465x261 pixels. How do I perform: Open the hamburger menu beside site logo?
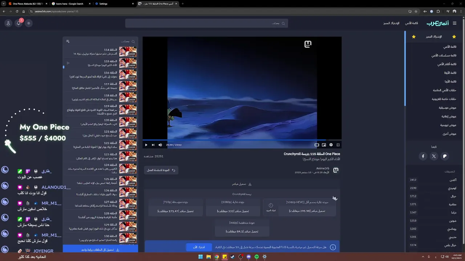click(454, 23)
